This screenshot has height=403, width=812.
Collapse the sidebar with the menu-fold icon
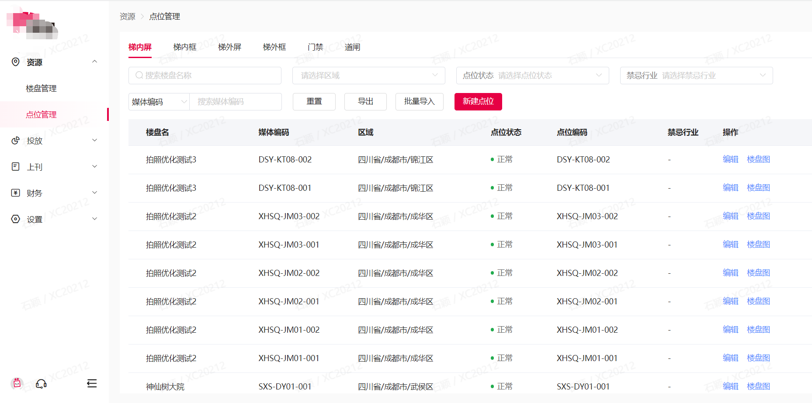click(x=92, y=383)
